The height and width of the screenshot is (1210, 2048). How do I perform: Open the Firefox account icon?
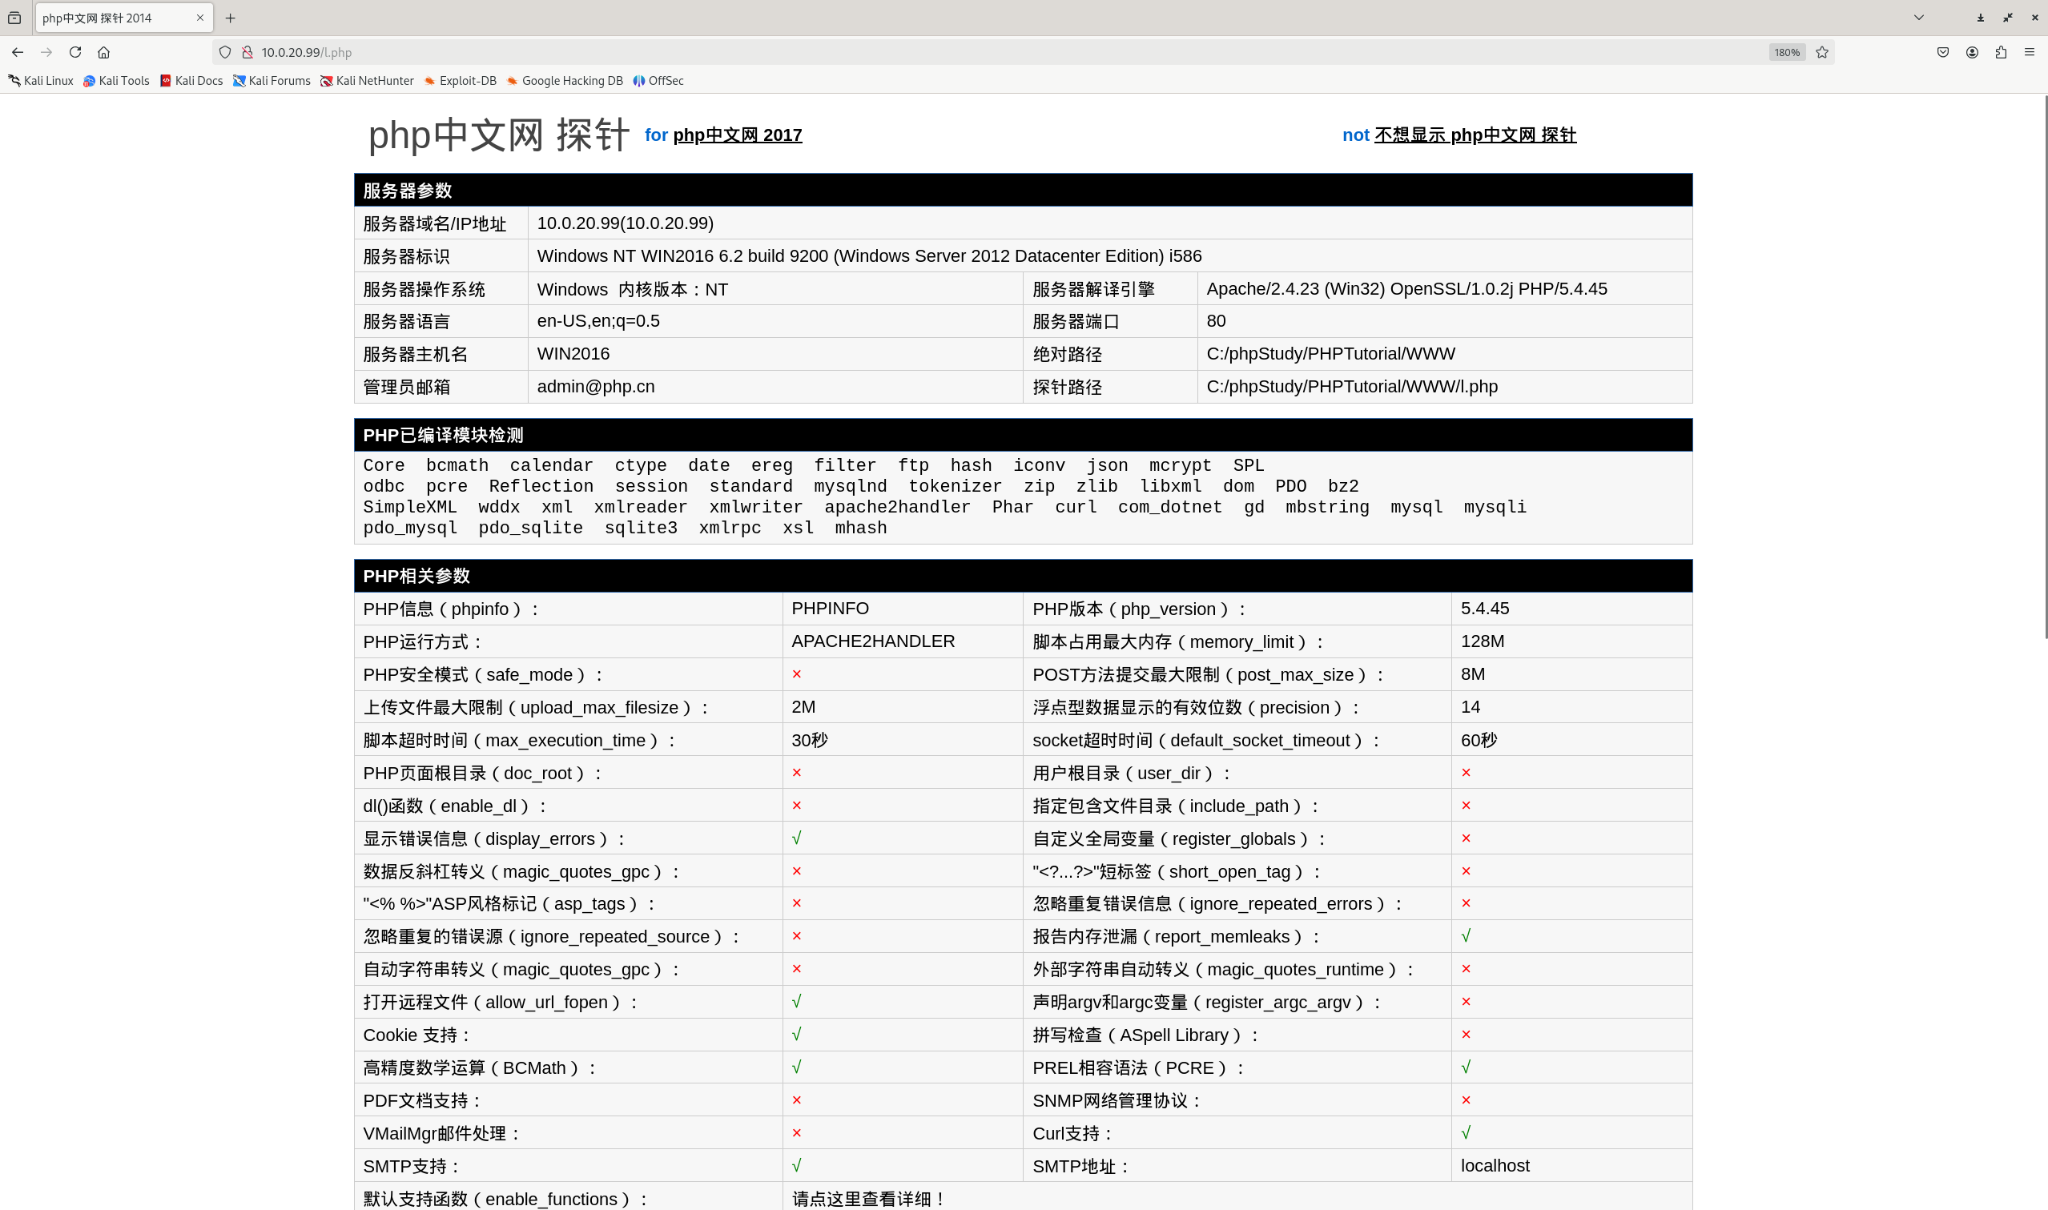1972,52
